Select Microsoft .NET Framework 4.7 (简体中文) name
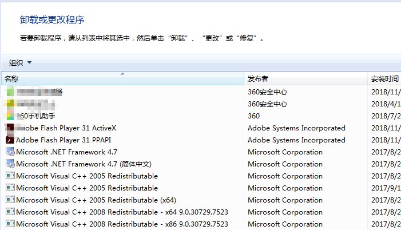401x230 pixels. click(x=84, y=164)
